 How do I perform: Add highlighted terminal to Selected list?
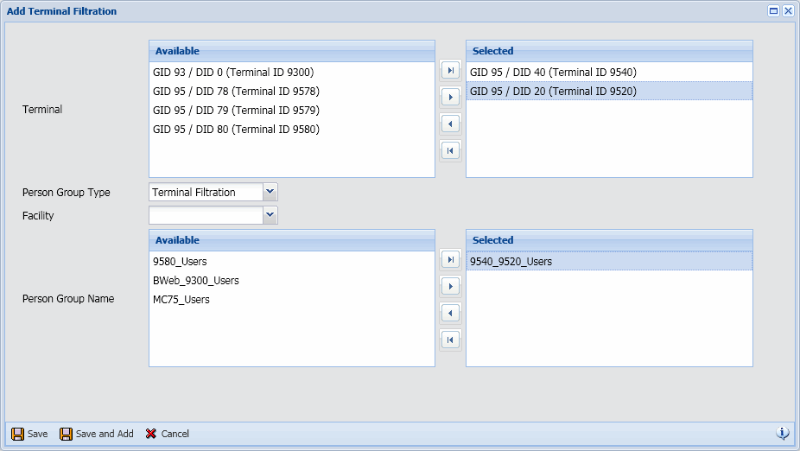[x=450, y=97]
